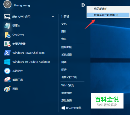Click the 所有 UWP 应用 label

(x=21, y=17)
